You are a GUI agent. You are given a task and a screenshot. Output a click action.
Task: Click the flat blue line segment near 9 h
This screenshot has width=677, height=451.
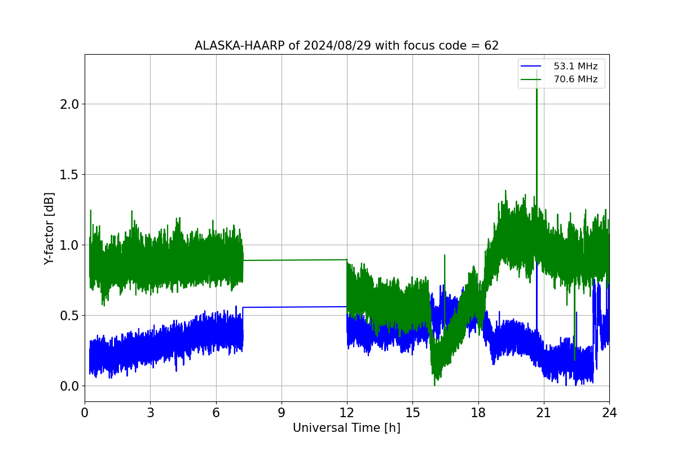tap(294, 307)
